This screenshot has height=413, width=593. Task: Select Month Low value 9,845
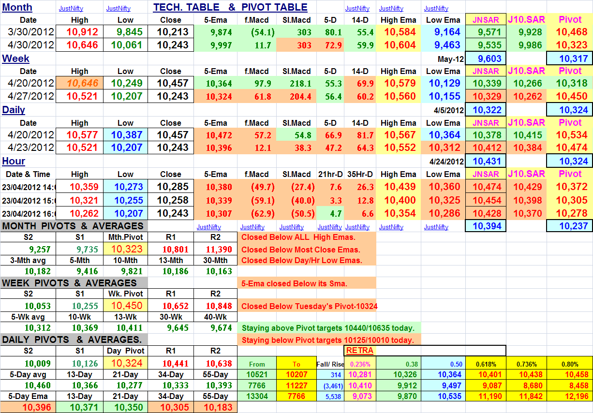pyautogui.click(x=126, y=32)
